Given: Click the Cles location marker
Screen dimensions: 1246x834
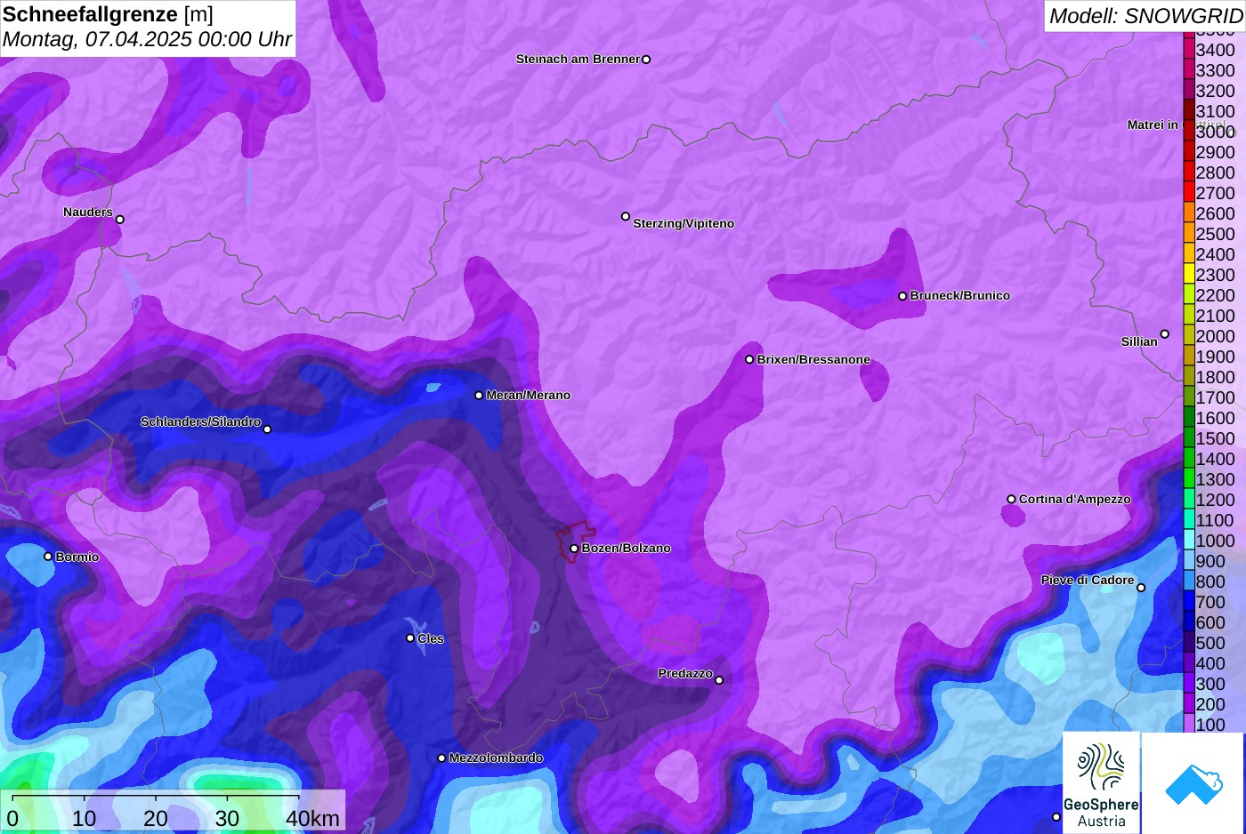Looking at the screenshot, I should [x=410, y=638].
